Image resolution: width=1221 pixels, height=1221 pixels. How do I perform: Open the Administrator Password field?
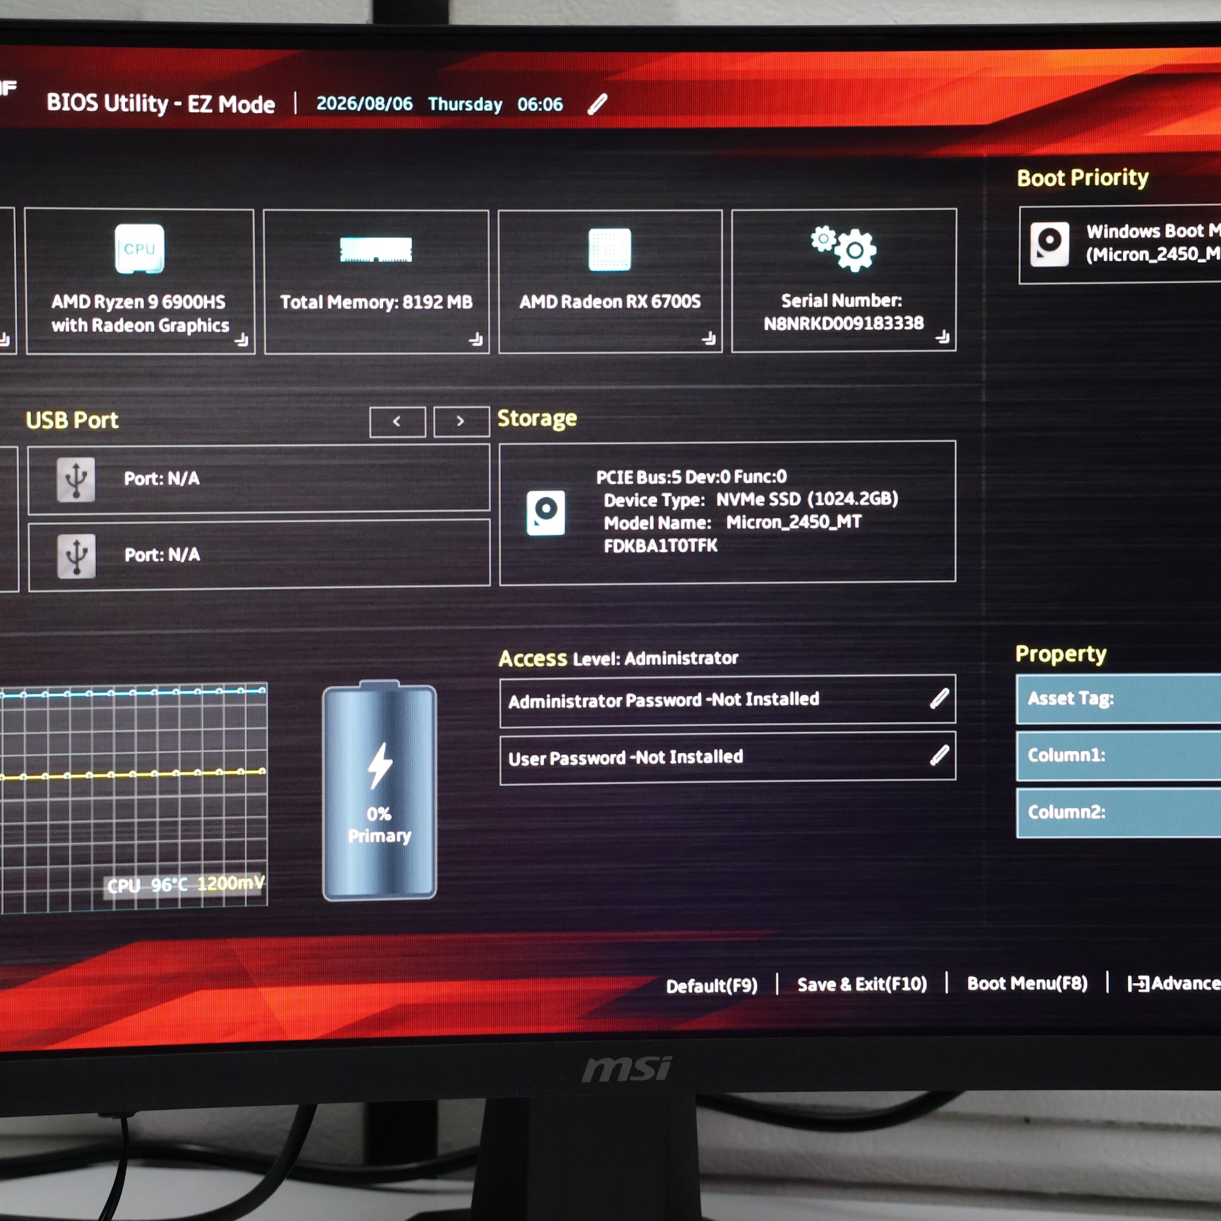[727, 701]
